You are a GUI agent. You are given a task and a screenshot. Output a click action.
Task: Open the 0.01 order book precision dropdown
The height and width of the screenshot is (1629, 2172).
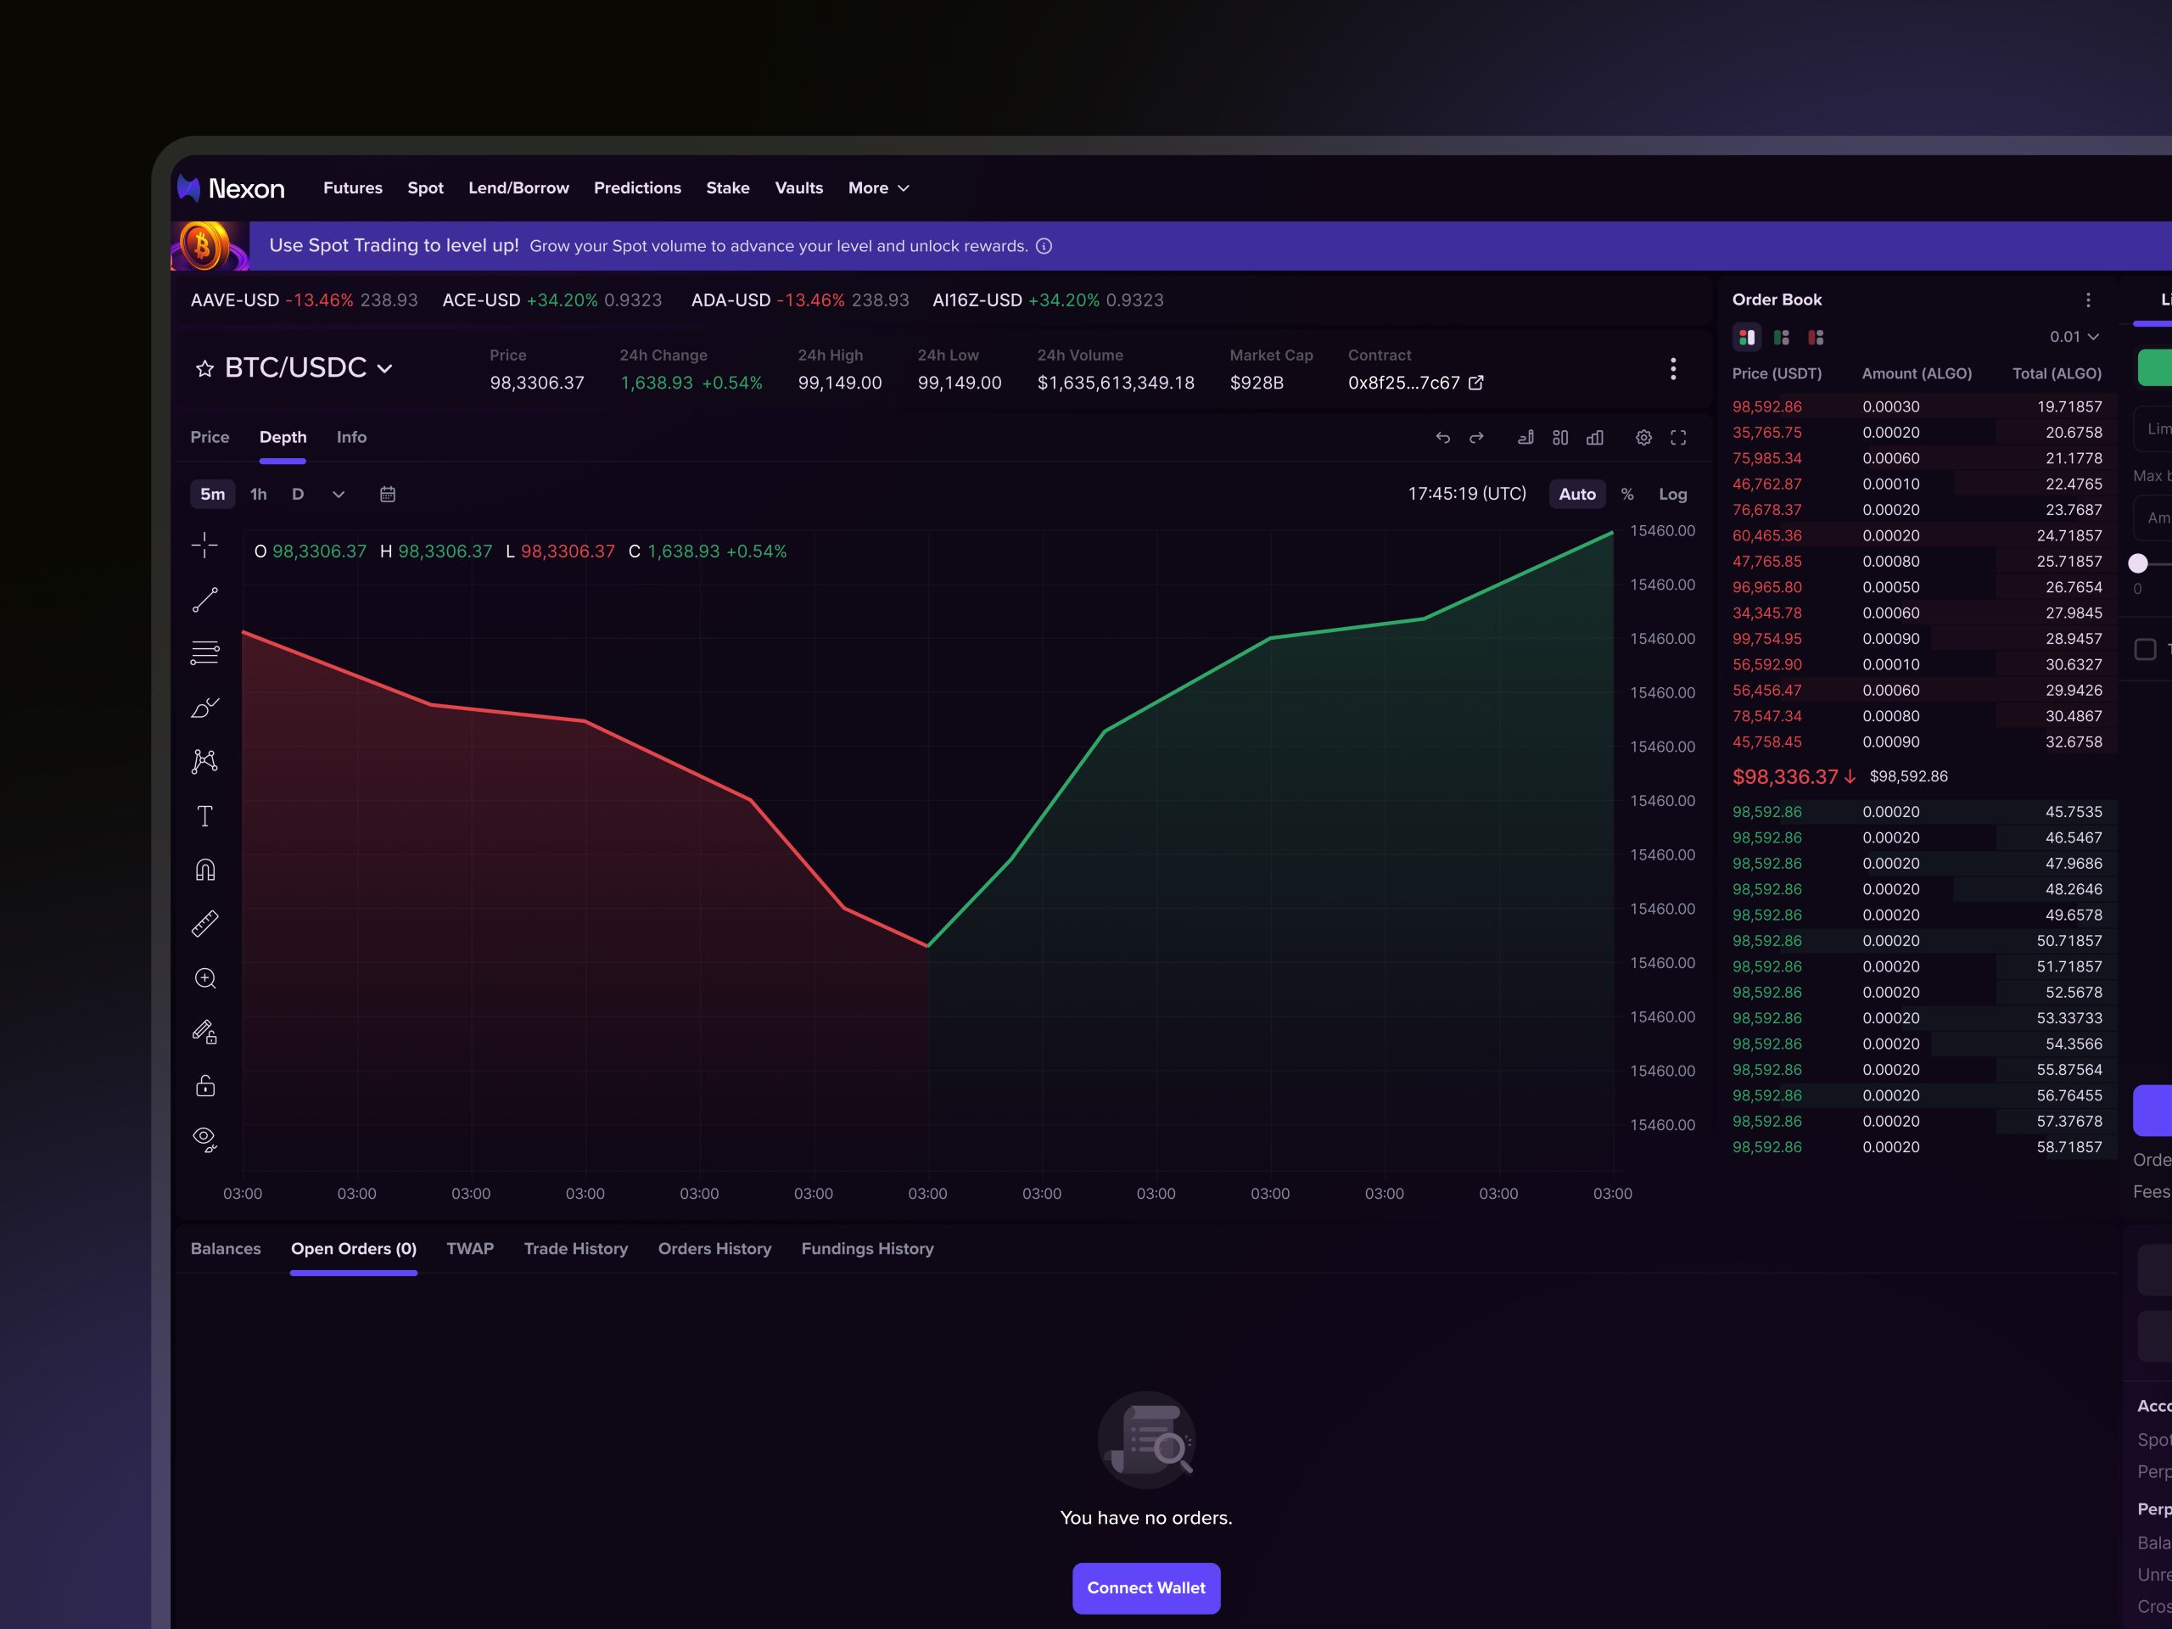point(2073,337)
